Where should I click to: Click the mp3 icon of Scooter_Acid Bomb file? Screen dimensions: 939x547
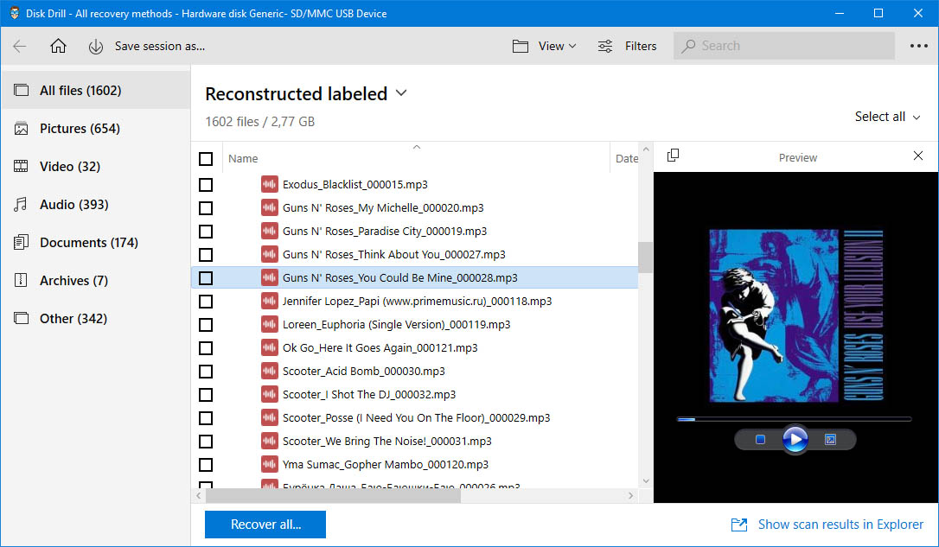(270, 371)
